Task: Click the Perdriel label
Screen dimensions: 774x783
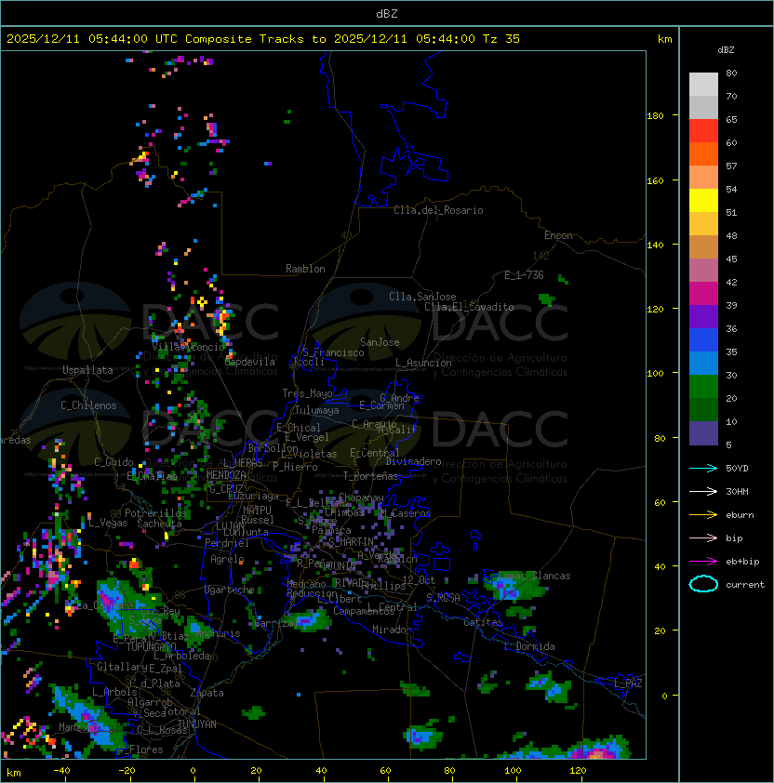Action: [x=227, y=543]
